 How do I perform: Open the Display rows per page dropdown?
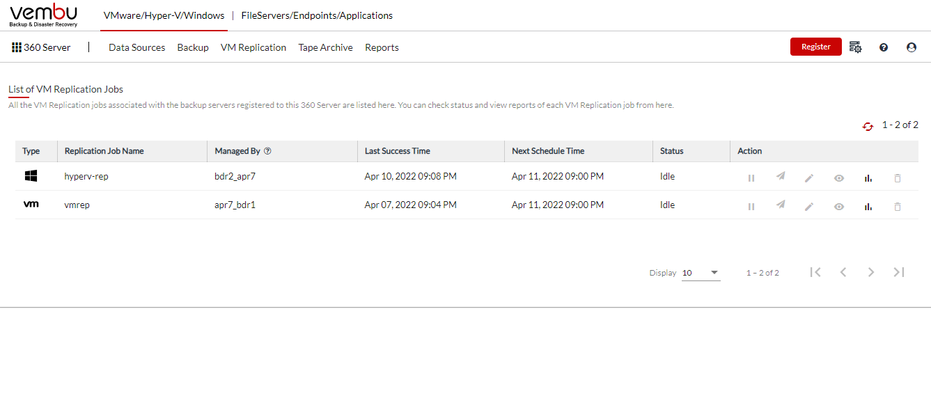701,273
